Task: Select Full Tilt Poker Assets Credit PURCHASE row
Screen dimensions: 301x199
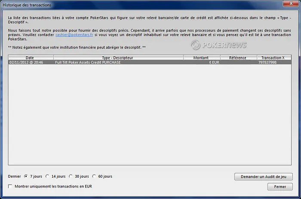Action: (150, 62)
